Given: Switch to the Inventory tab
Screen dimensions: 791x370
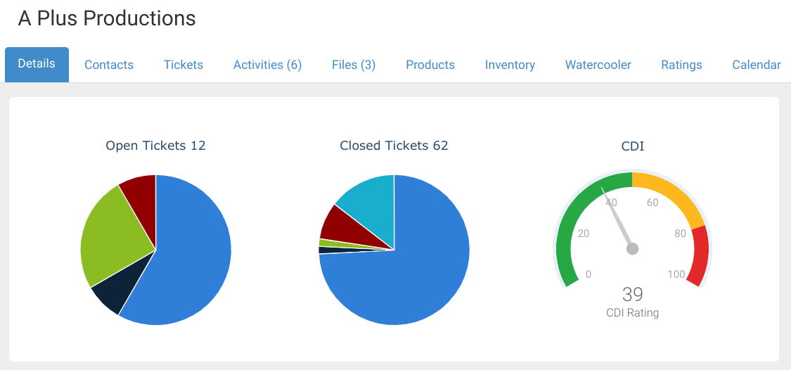Looking at the screenshot, I should (510, 65).
